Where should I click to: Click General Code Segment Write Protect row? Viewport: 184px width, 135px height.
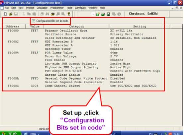(76, 78)
